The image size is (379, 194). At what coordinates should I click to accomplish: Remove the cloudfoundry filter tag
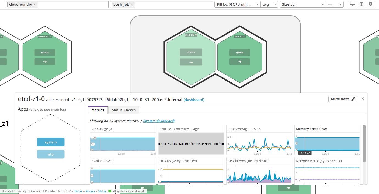(35, 4)
